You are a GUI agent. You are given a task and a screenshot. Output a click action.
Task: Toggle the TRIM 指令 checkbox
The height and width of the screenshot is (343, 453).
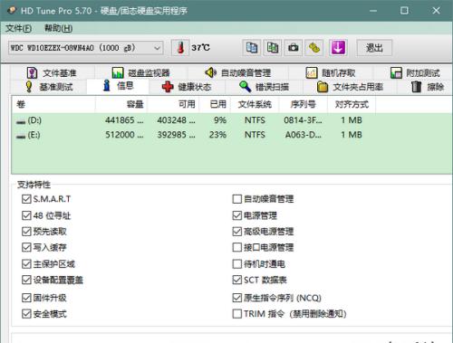tap(237, 314)
